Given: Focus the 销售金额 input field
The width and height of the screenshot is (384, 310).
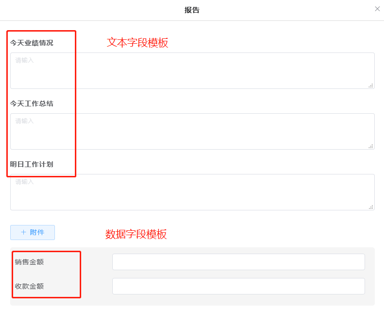Looking at the screenshot, I should [238, 262].
